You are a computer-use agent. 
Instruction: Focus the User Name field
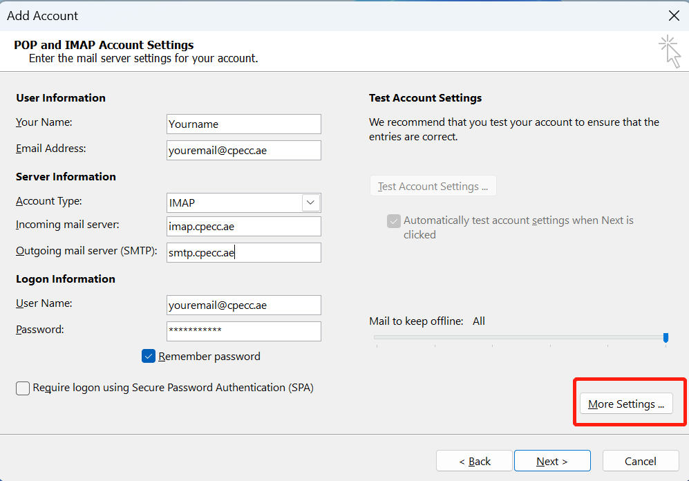point(244,305)
